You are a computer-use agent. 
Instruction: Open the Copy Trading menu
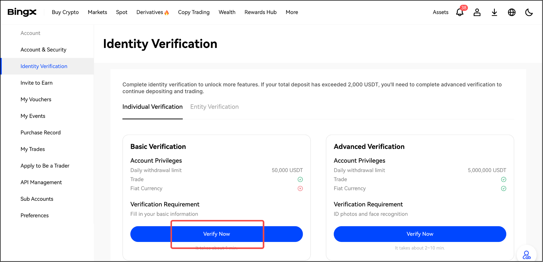pyautogui.click(x=194, y=12)
